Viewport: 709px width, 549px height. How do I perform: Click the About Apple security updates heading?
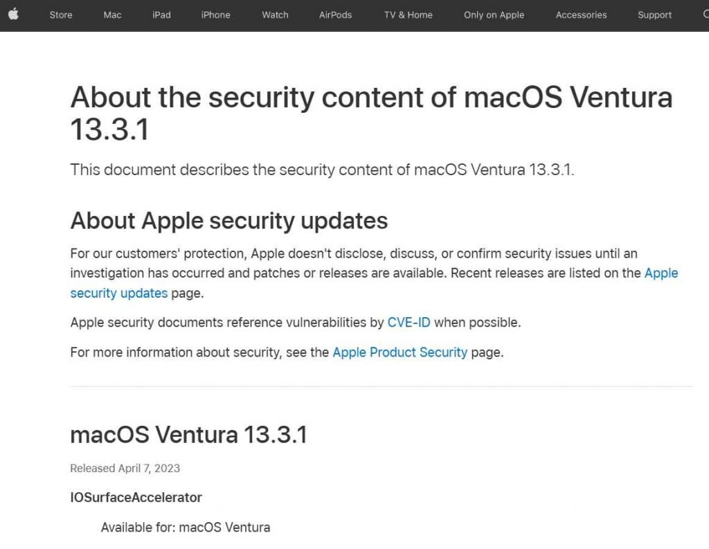pos(228,221)
